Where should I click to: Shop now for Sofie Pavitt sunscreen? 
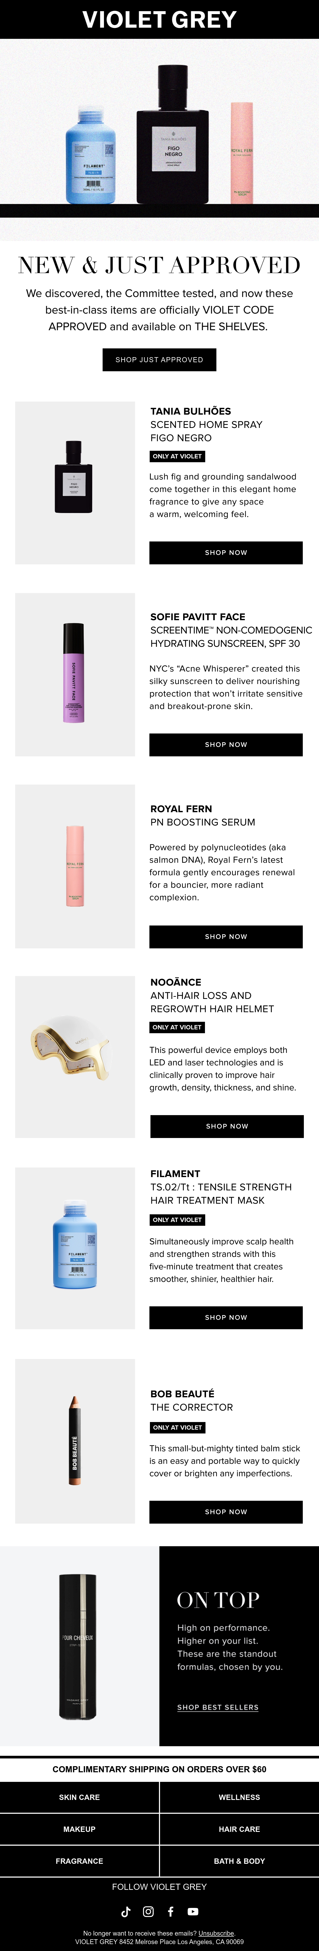click(226, 744)
